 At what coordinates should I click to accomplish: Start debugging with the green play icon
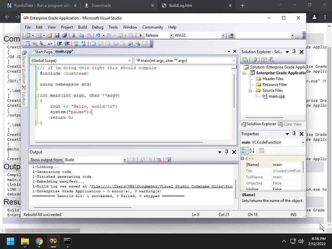coord(141,35)
